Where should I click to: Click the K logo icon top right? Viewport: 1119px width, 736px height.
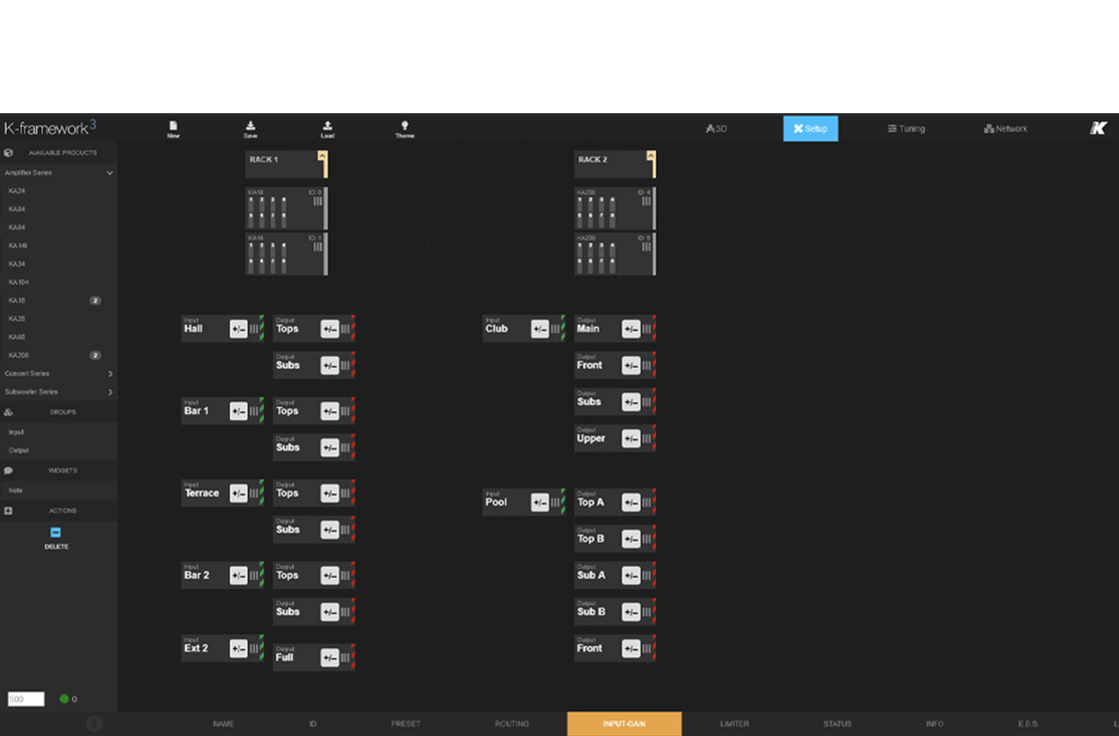point(1098,129)
